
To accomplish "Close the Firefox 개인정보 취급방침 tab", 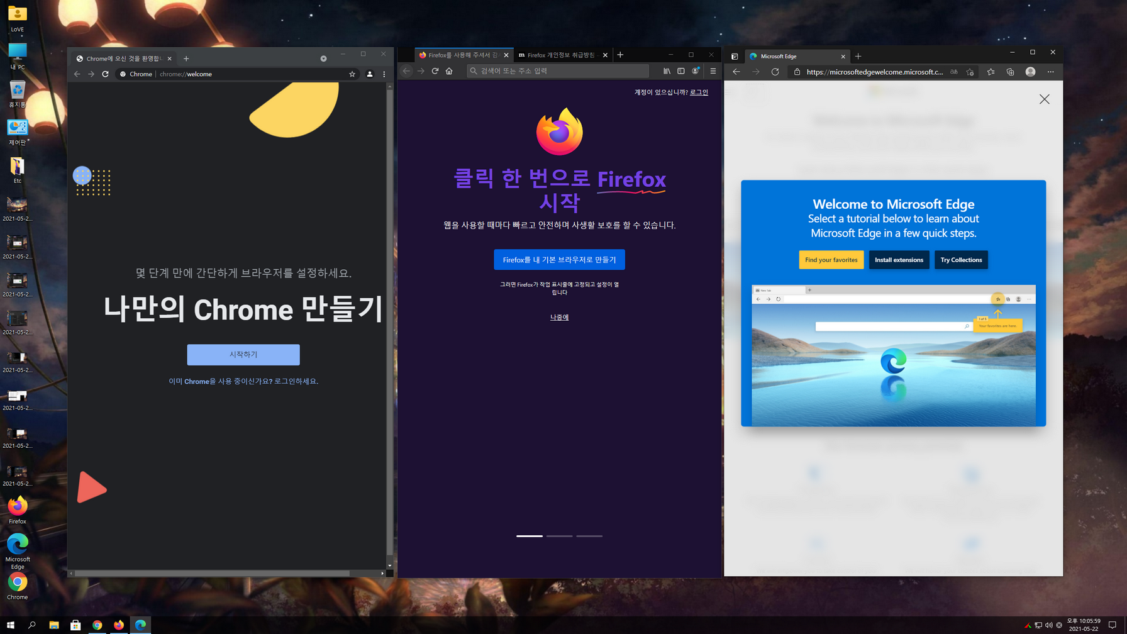I will point(605,55).
